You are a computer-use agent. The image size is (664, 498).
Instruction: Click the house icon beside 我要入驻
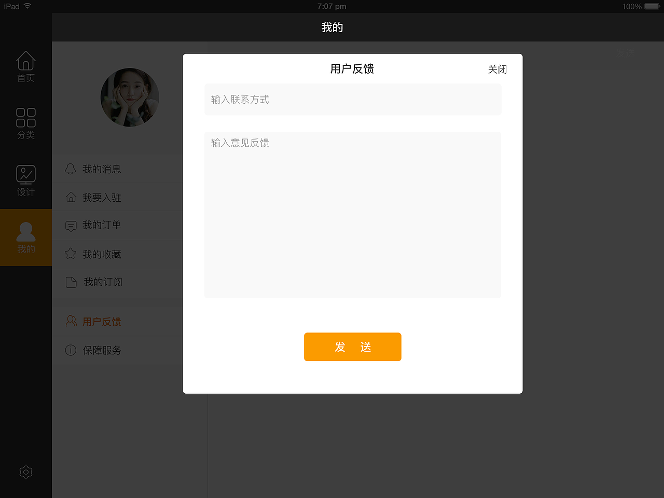click(71, 197)
